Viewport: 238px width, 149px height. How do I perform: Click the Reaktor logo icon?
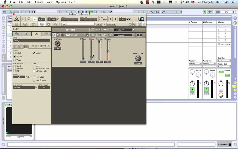[x=16, y=19]
